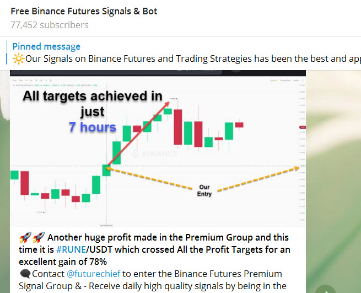
Task: Click the blue '7 hours' text on the chart
Action: 92,127
